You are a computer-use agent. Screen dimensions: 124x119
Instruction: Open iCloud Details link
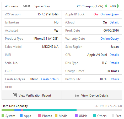[x=114, y=22]
